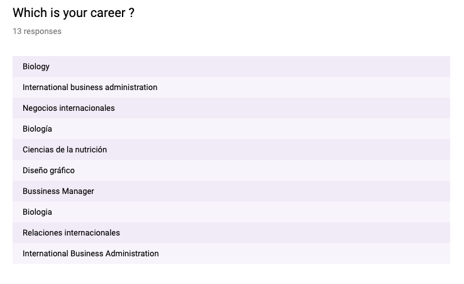This screenshot has width=464, height=284.
Task: Select the accented "Biología" response row
Action: coord(37,129)
